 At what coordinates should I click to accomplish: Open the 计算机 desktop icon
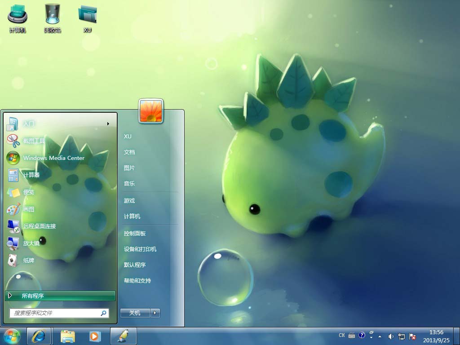pyautogui.click(x=18, y=17)
